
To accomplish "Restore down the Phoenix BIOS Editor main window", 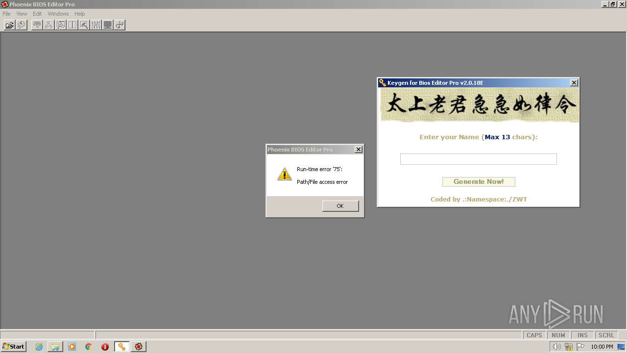I will [613, 4].
